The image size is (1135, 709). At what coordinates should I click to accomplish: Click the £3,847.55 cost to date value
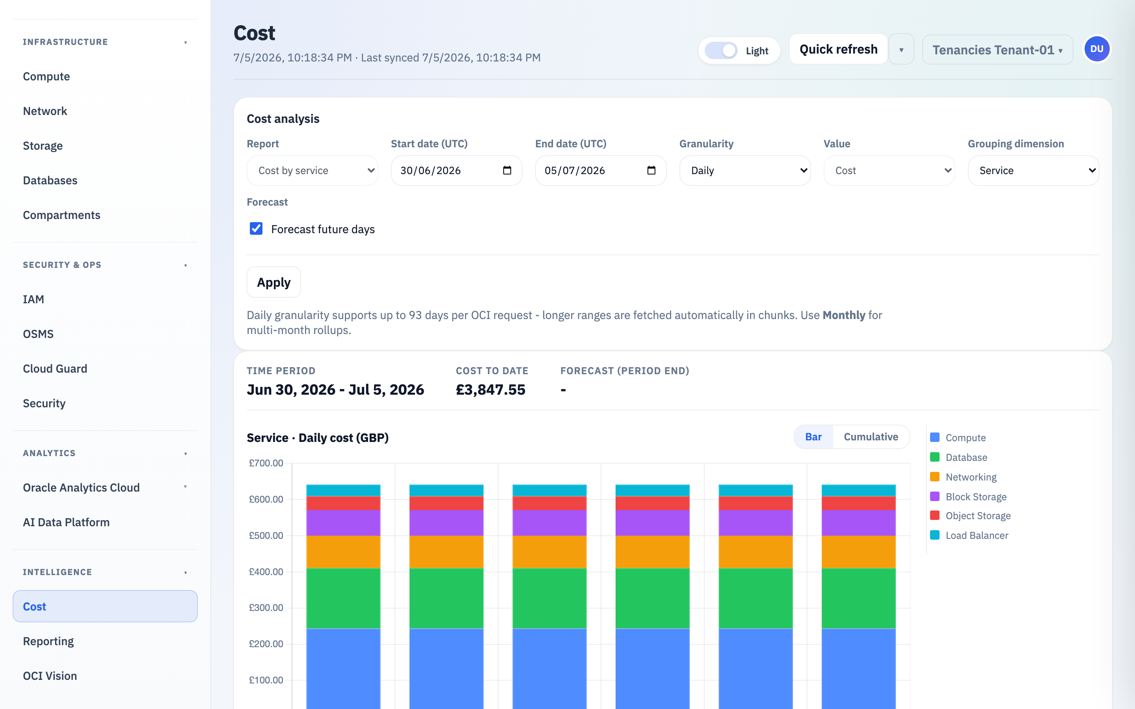click(491, 390)
